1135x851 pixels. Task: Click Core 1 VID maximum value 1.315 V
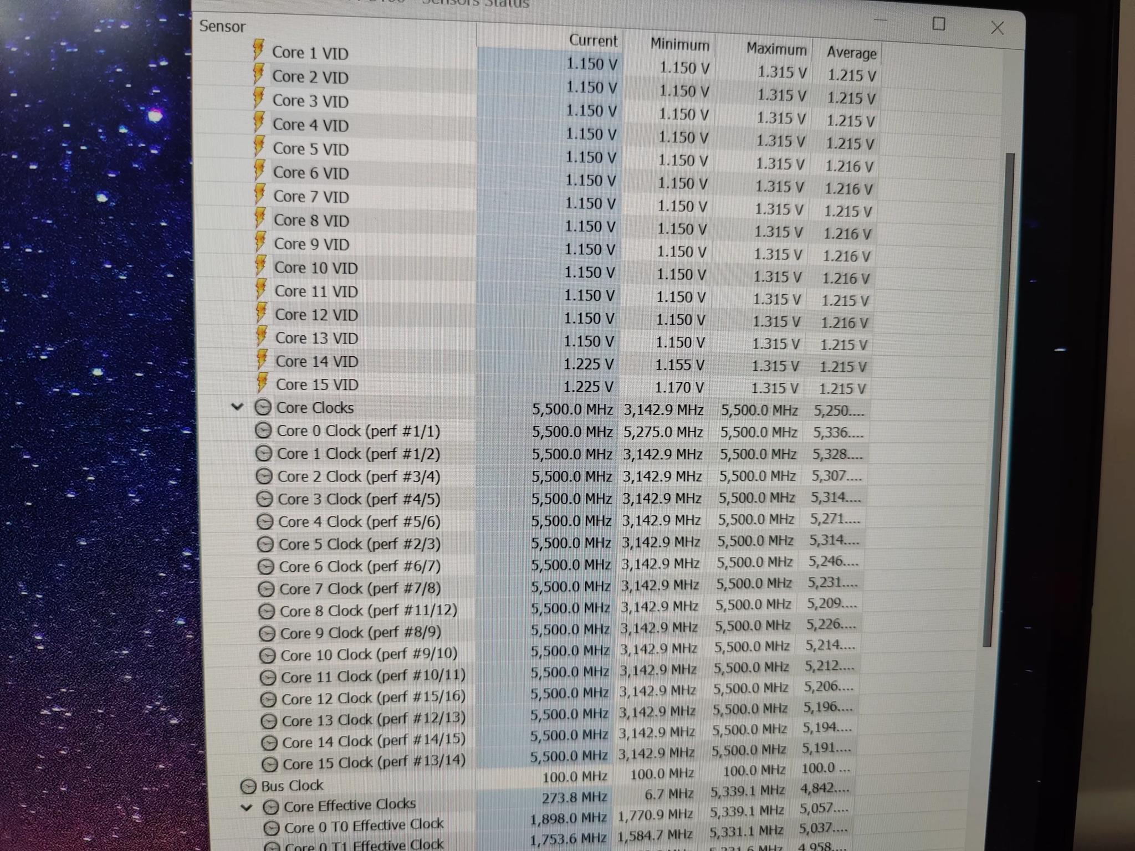tap(782, 72)
